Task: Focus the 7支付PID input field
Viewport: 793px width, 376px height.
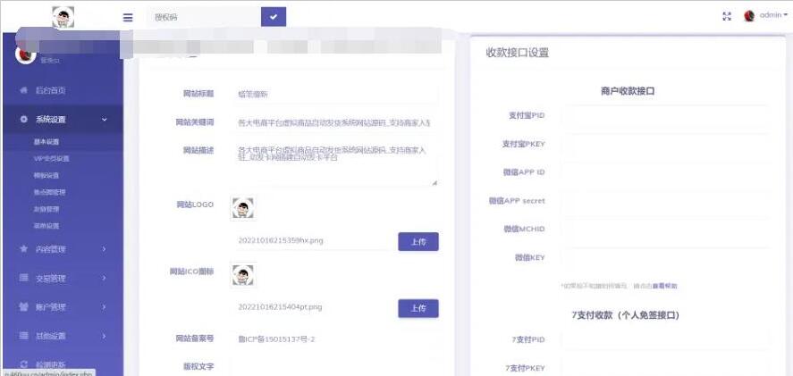Action: coord(666,339)
